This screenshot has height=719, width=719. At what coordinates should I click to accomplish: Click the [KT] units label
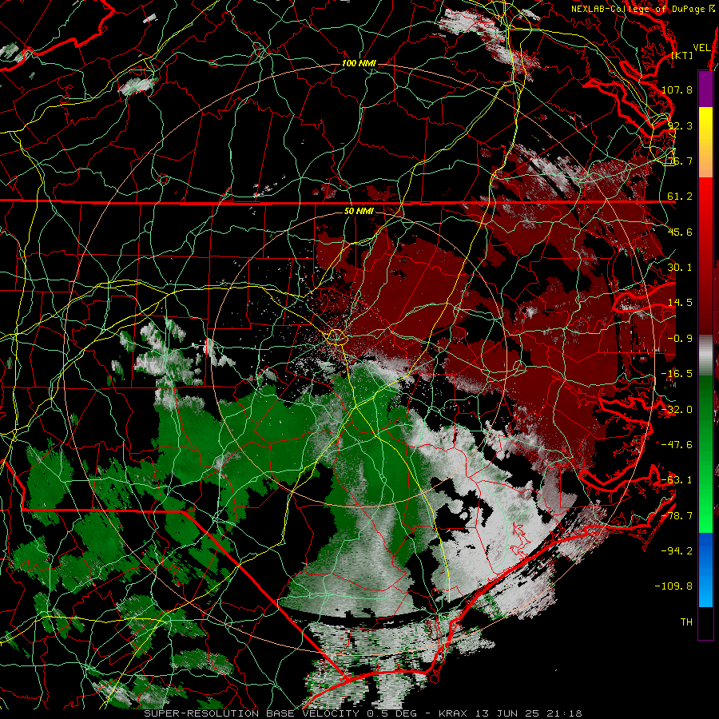pos(682,55)
